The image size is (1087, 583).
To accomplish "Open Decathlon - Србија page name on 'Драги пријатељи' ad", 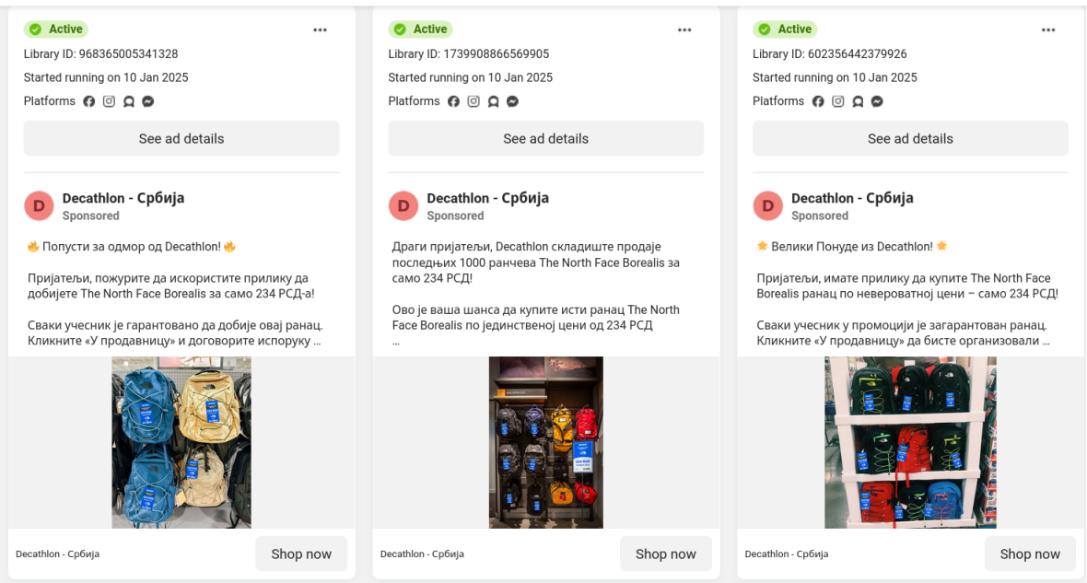I will [488, 198].
